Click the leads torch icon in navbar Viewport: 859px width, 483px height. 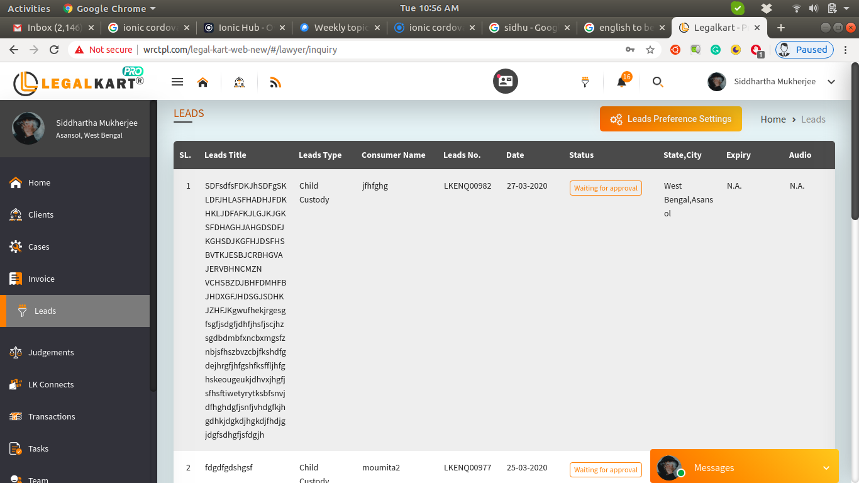pyautogui.click(x=585, y=82)
